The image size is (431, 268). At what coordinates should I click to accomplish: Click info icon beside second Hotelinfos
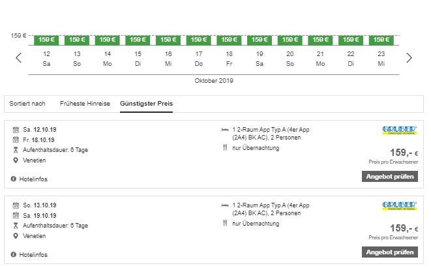pos(14,254)
